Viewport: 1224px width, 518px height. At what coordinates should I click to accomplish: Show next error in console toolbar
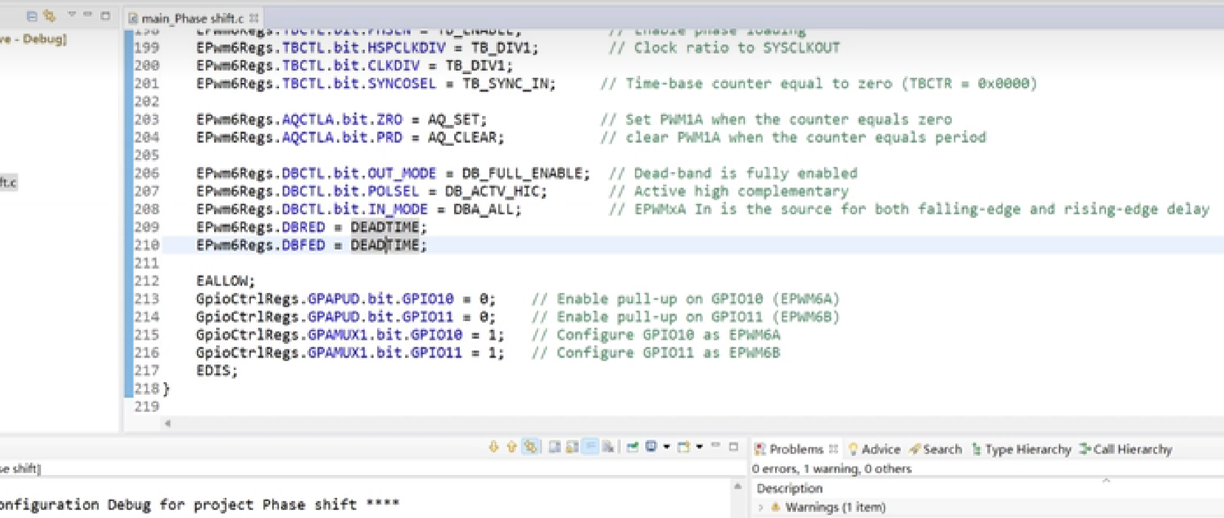click(x=493, y=446)
